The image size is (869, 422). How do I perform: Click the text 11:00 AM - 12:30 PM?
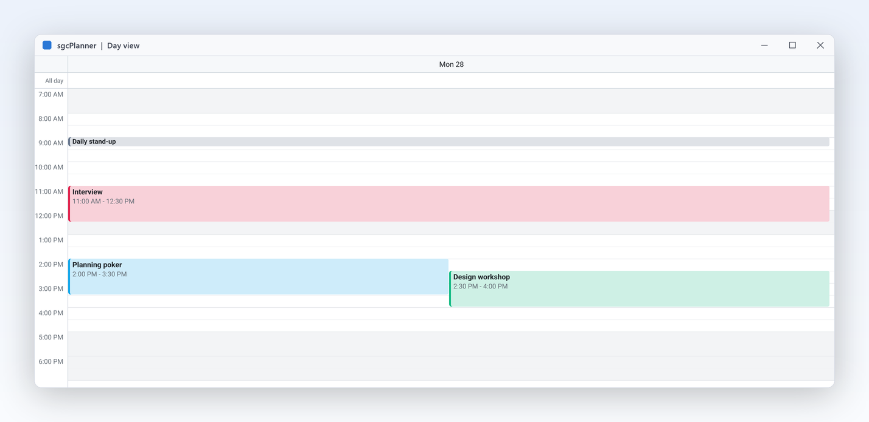coord(103,202)
